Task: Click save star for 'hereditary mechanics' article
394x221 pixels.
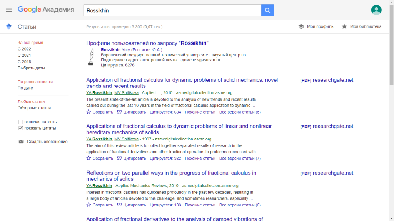Action: click(x=89, y=158)
